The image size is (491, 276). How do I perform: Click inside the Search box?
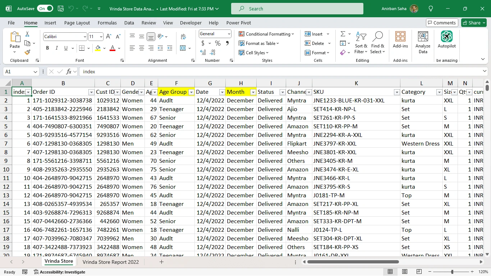297,9
